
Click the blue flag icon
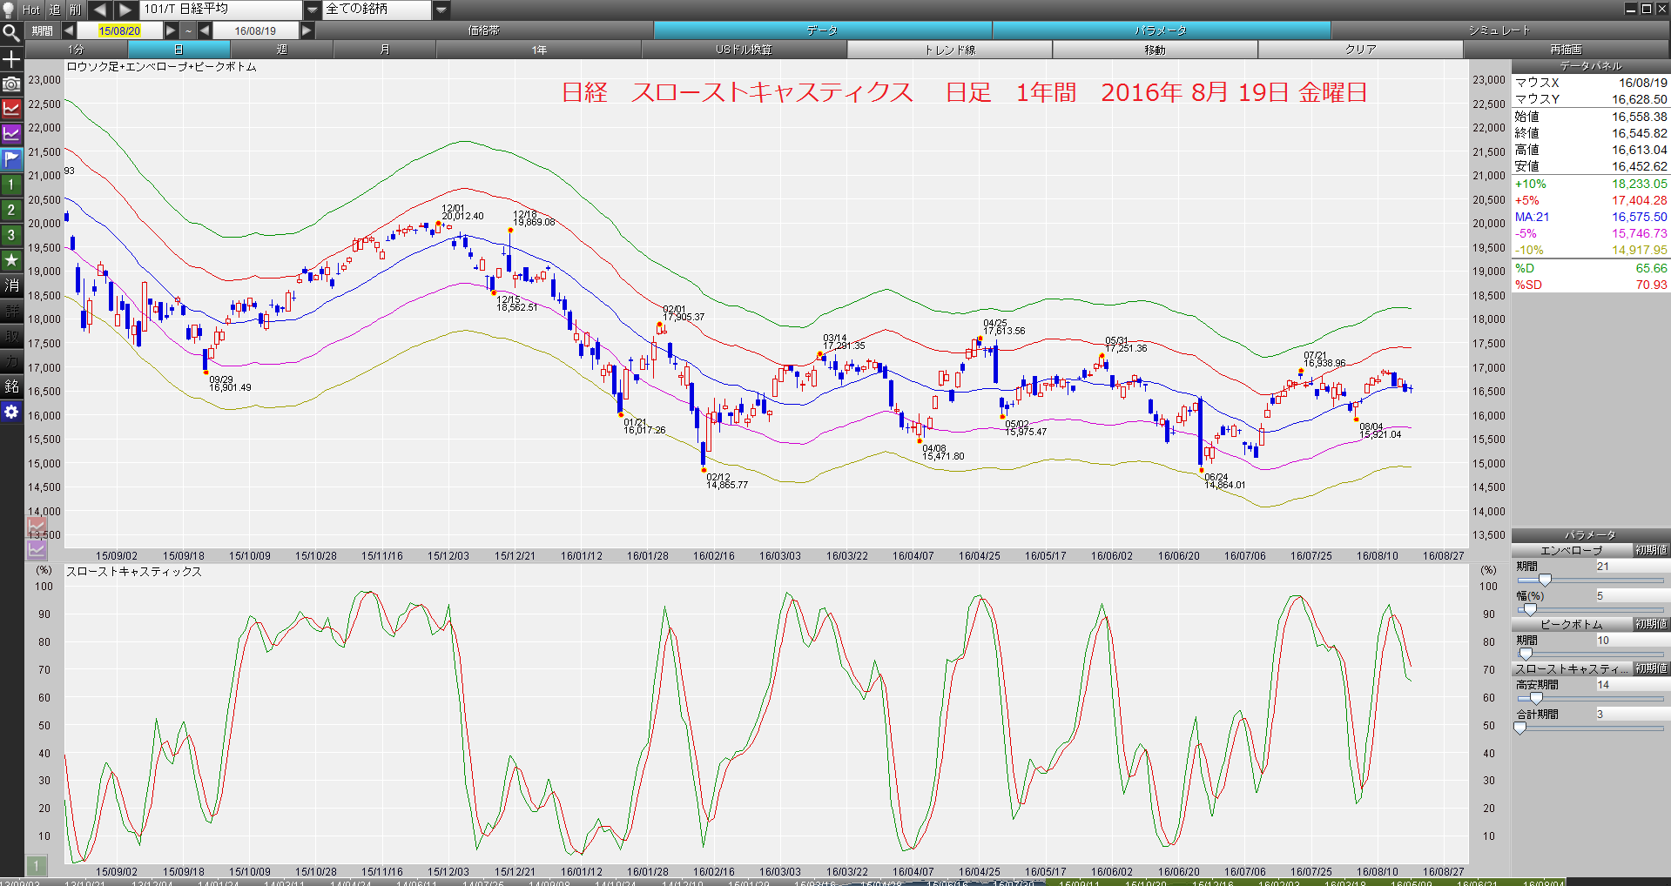point(11,159)
